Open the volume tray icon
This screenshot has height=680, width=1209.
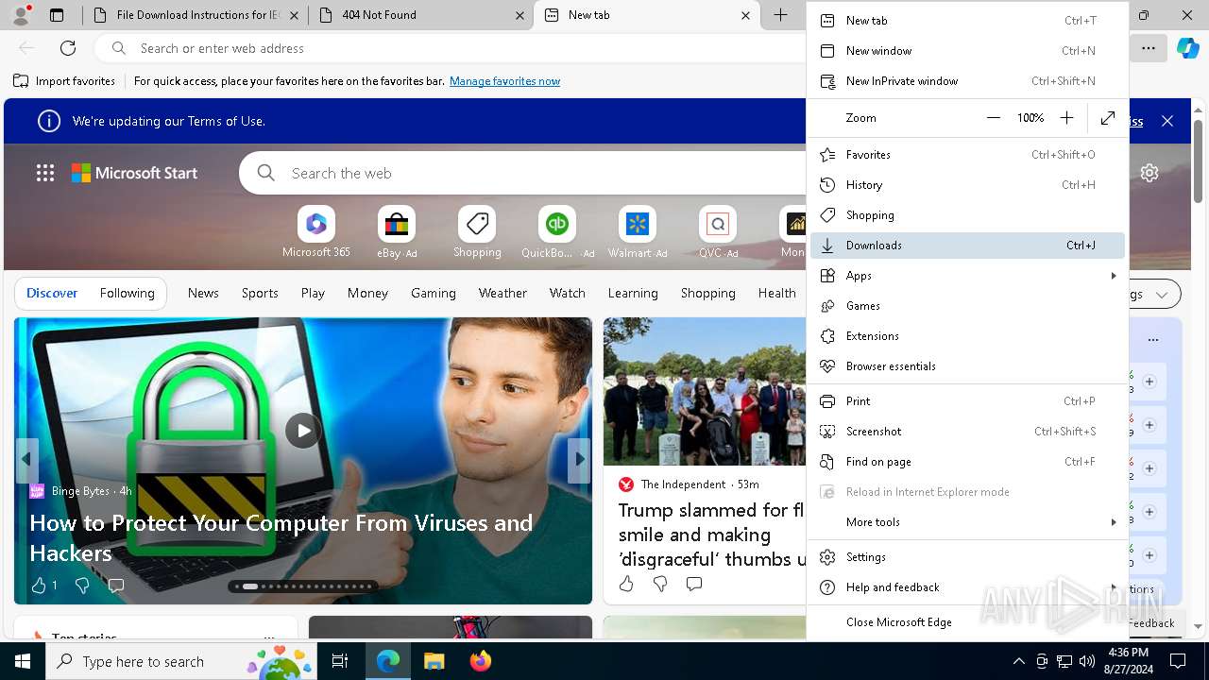click(x=1086, y=661)
